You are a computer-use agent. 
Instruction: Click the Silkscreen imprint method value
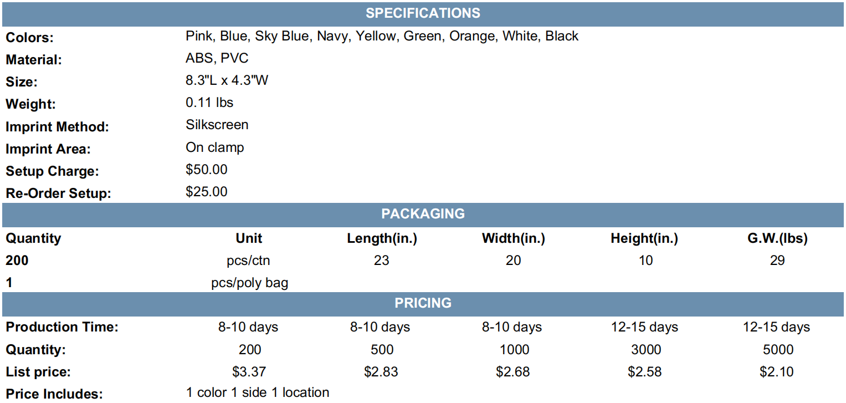pos(217,125)
